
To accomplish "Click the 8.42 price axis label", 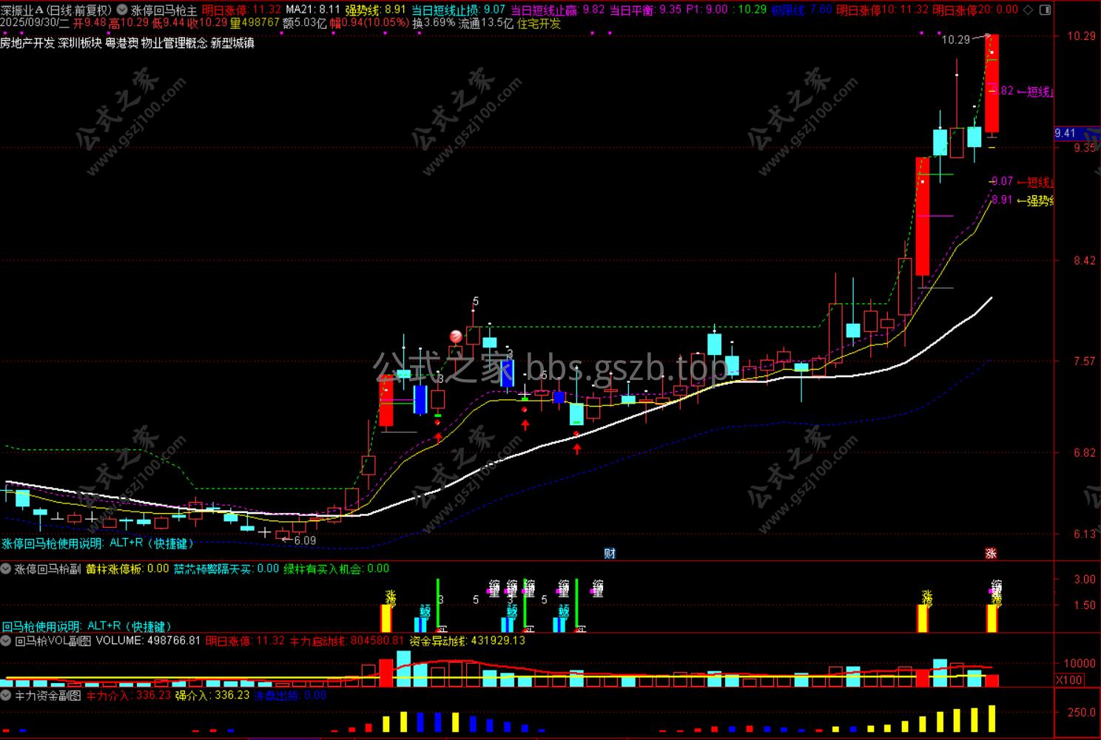I will pyautogui.click(x=1083, y=260).
